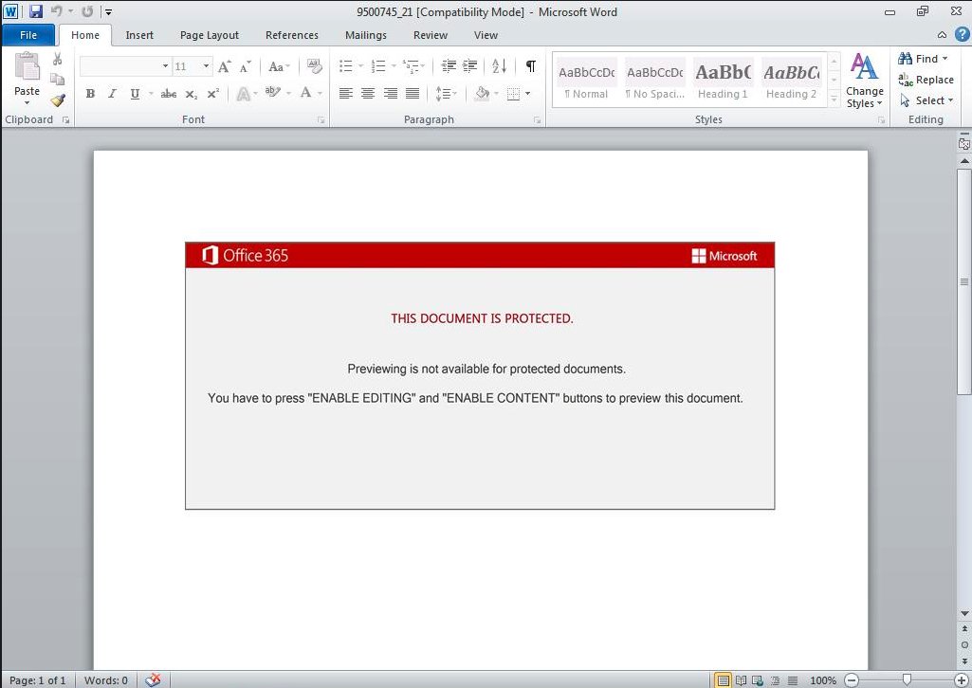Click Increase Indent icon
The image size is (972, 688).
click(x=470, y=65)
